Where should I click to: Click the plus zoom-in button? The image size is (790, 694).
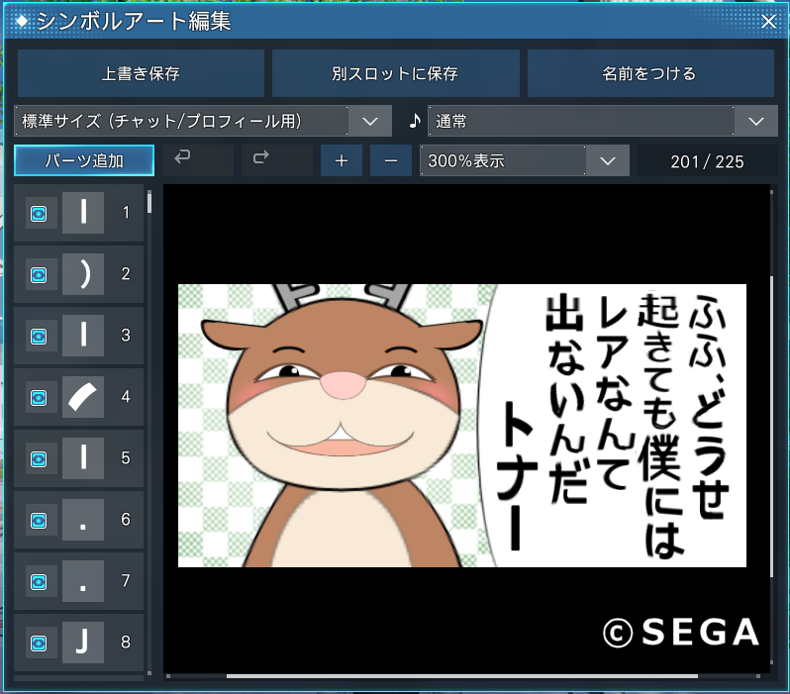point(342,160)
